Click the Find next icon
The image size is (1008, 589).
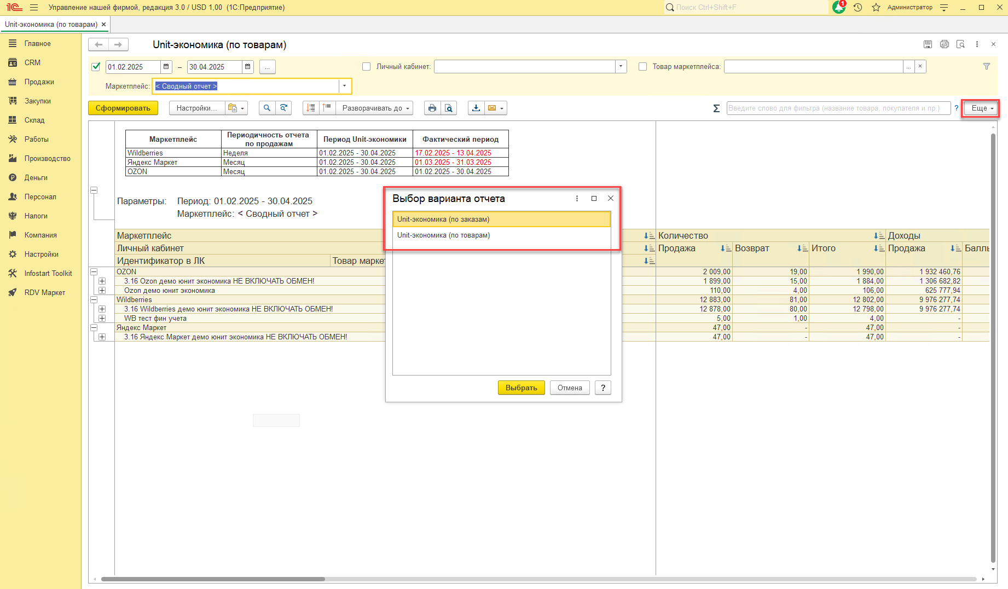pyautogui.click(x=283, y=108)
